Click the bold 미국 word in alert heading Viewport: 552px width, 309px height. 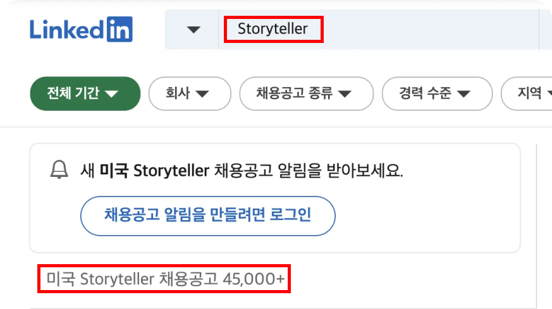coord(114,171)
